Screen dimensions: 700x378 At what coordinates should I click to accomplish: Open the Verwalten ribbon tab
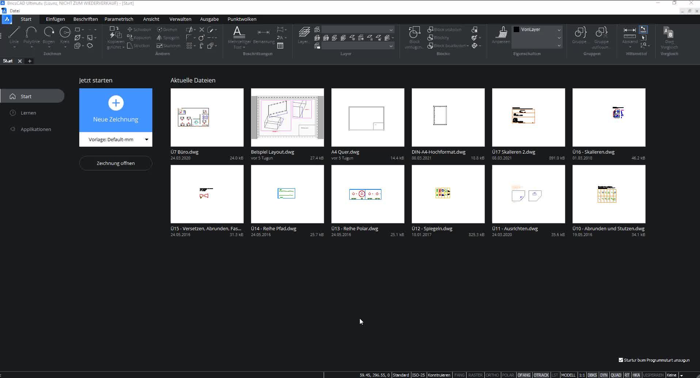coord(180,19)
